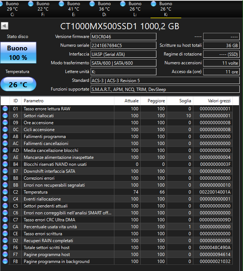The image size is (243, 271).
Task: Click status icon for Totale settori scritti host
Action: (5, 248)
